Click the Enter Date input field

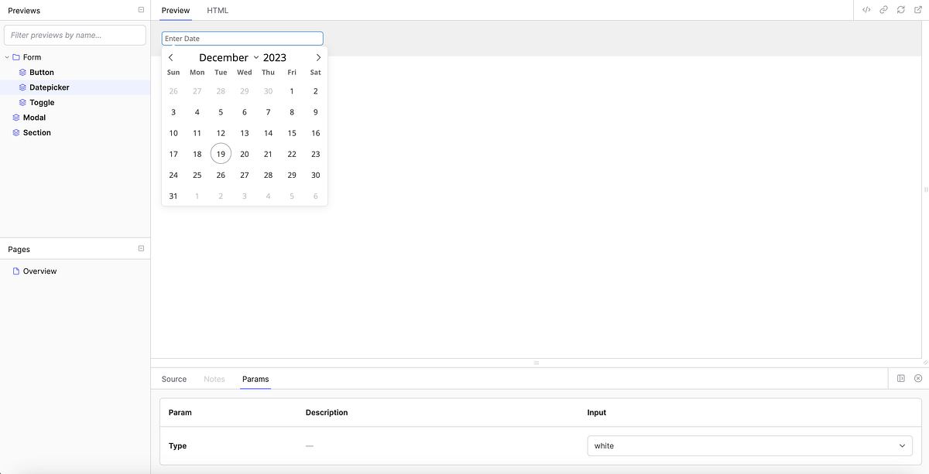(242, 38)
